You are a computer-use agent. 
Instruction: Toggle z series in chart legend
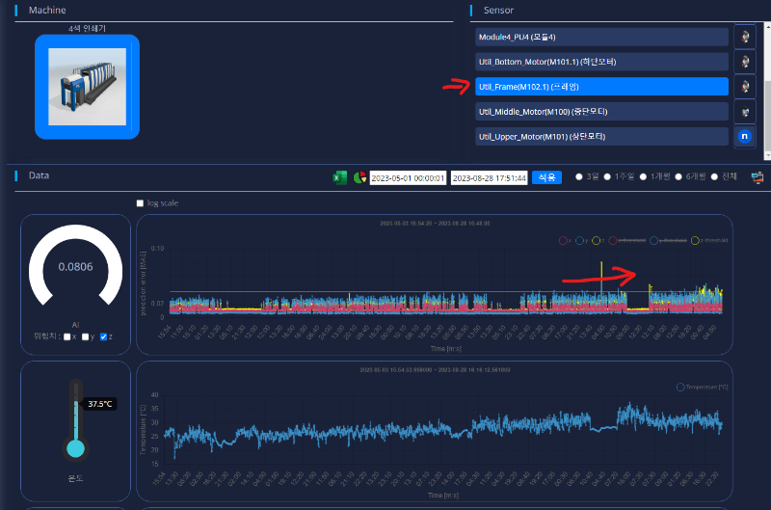pos(598,240)
